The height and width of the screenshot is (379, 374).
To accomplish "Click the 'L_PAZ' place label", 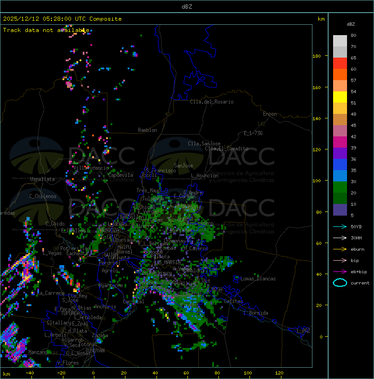I will coord(303,331).
